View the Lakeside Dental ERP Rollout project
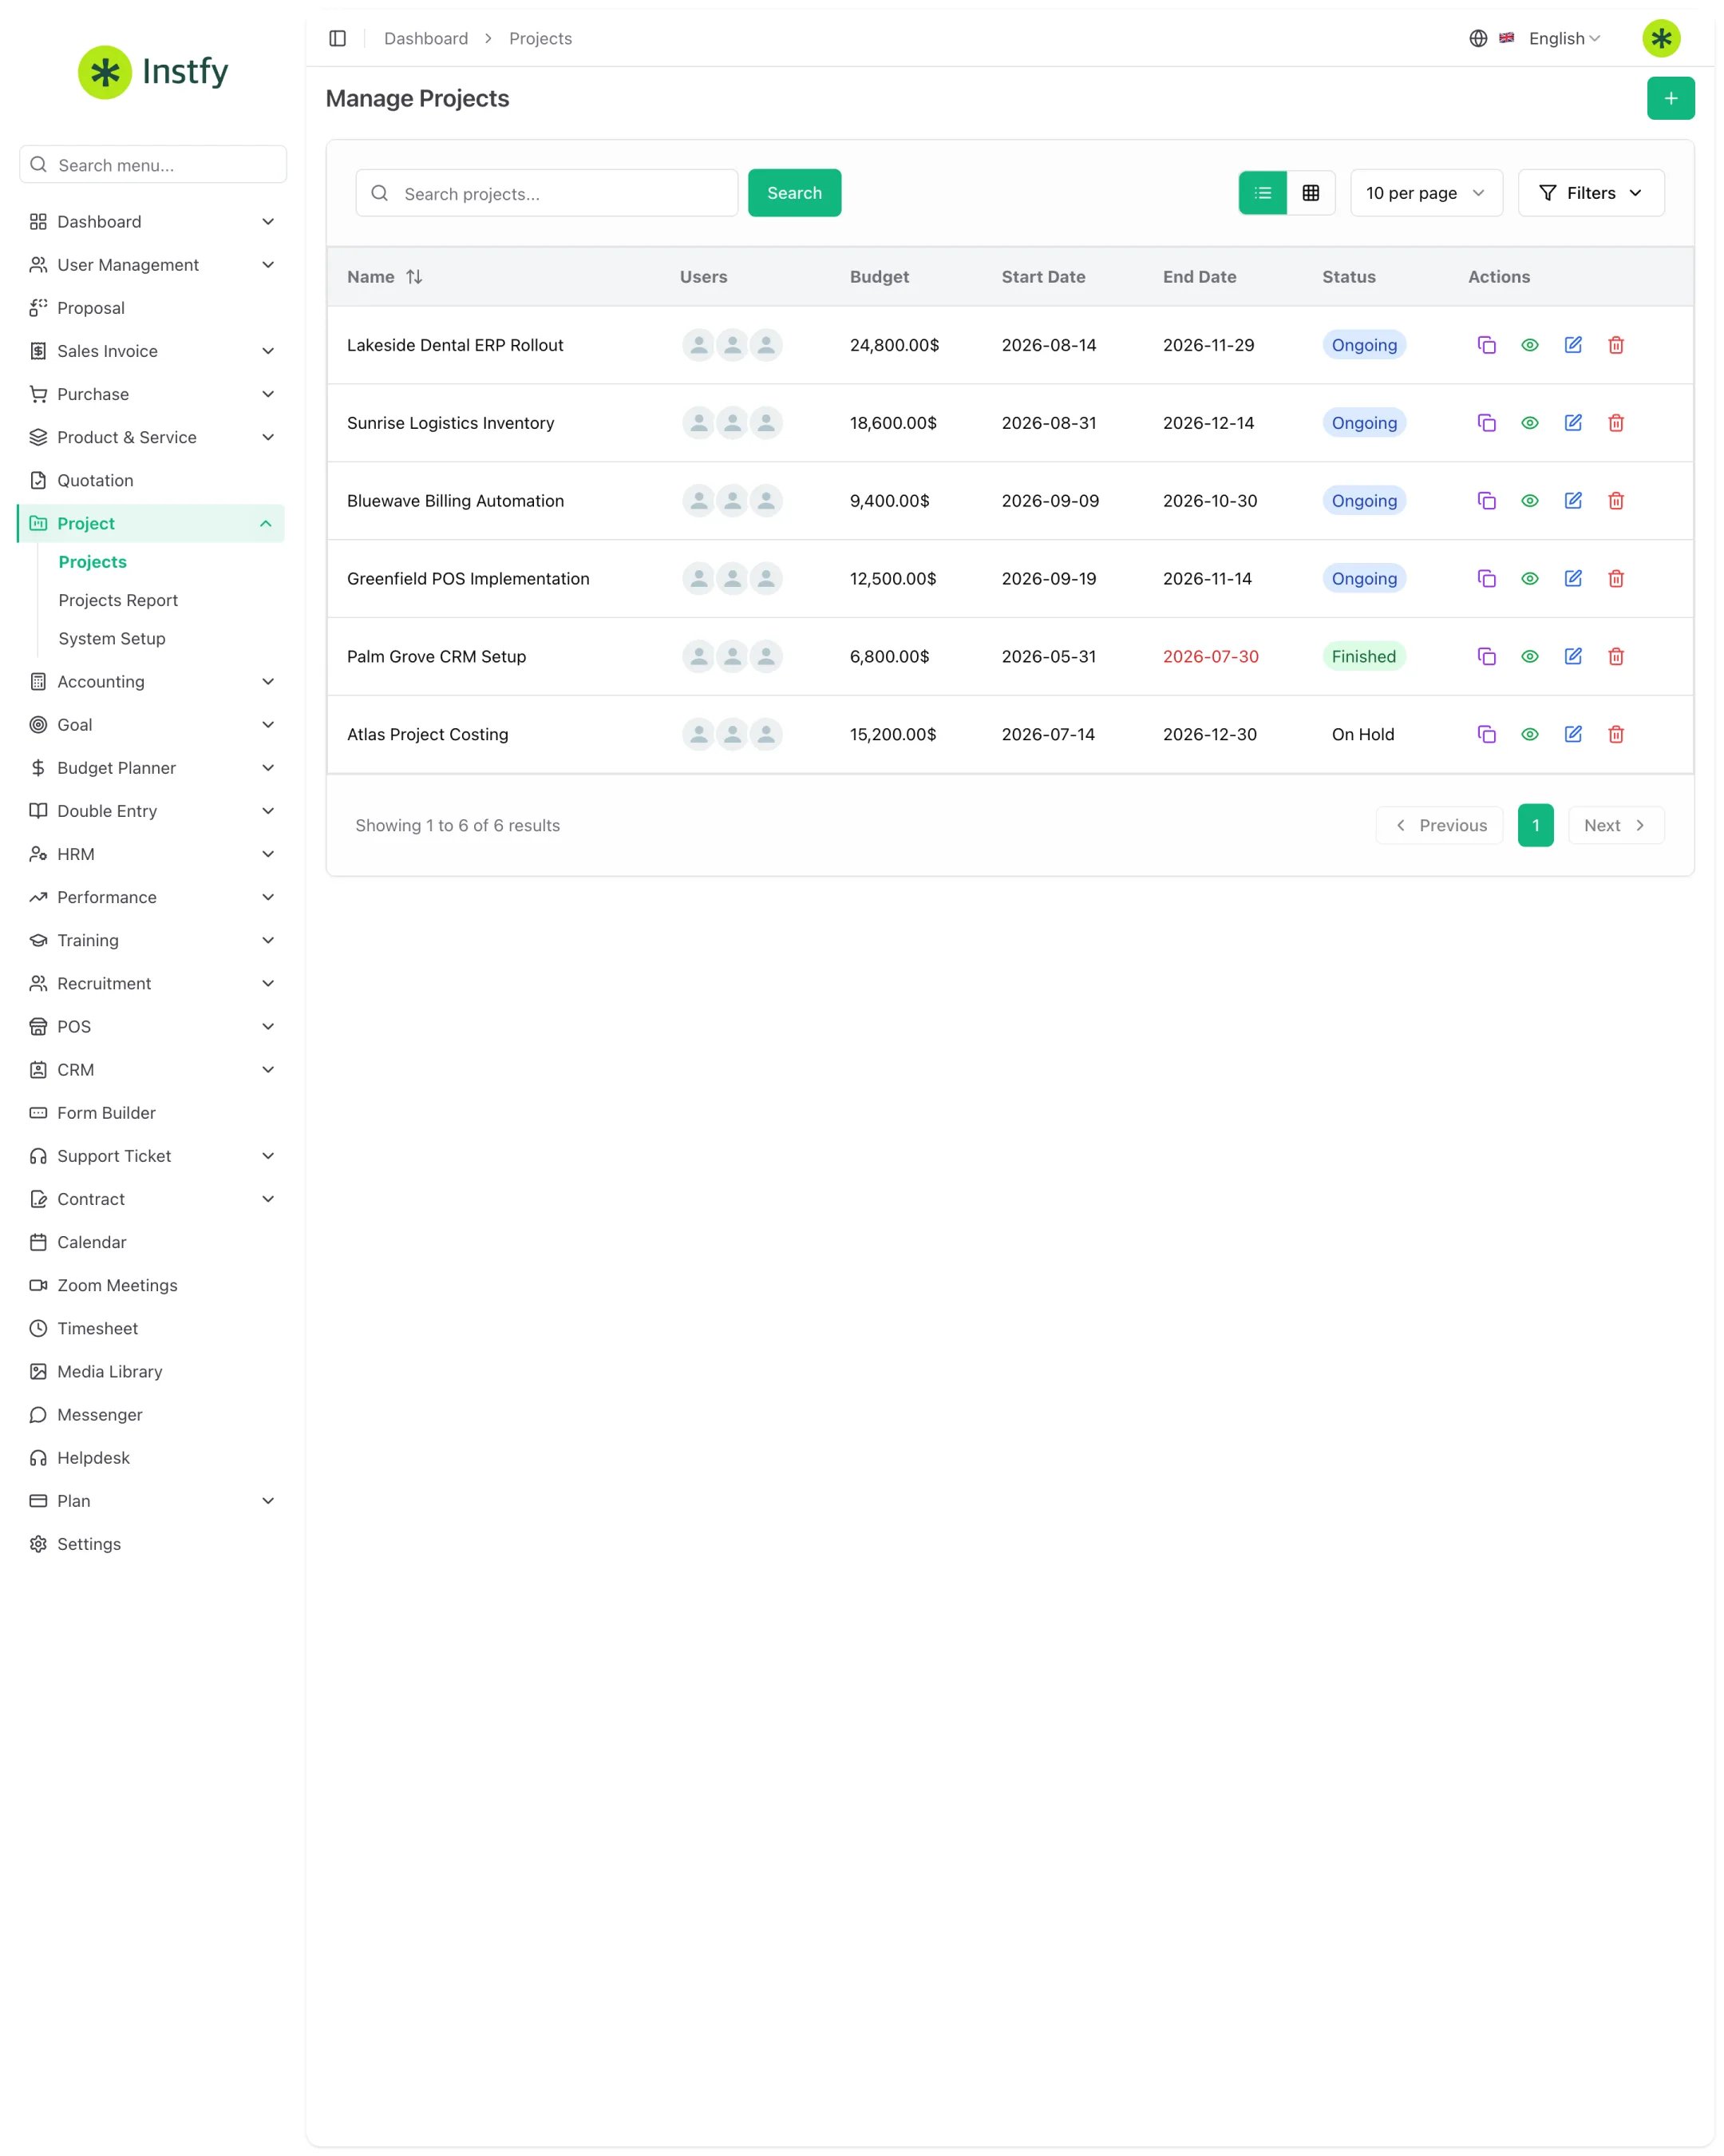The image size is (1724, 2156). click(x=1529, y=345)
